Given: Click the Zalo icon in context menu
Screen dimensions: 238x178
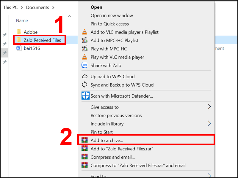Looking at the screenshot, I should (85, 65).
